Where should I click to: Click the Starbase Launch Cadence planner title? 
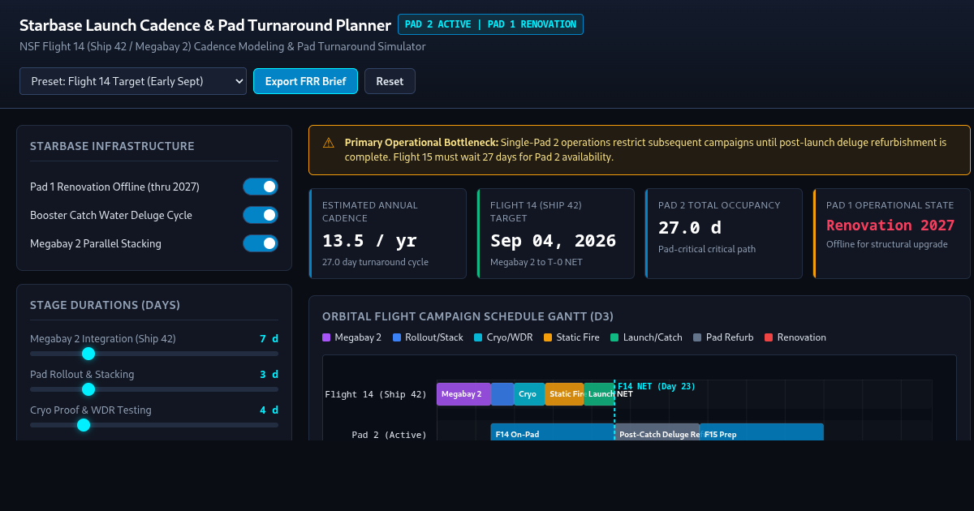205,24
